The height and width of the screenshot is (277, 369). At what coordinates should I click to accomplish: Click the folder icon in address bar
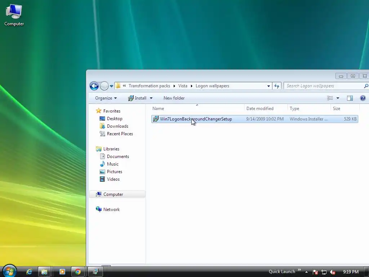click(118, 86)
